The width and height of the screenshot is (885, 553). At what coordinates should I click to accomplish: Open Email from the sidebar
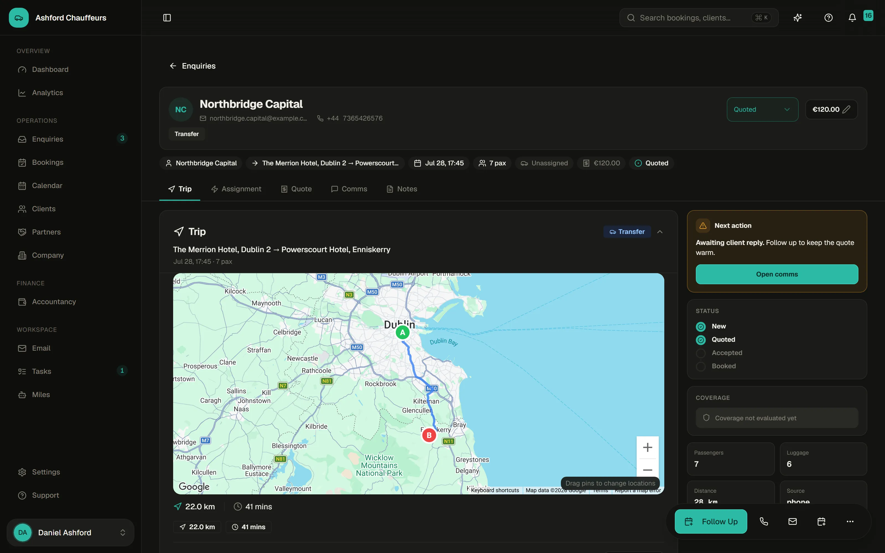click(71, 348)
